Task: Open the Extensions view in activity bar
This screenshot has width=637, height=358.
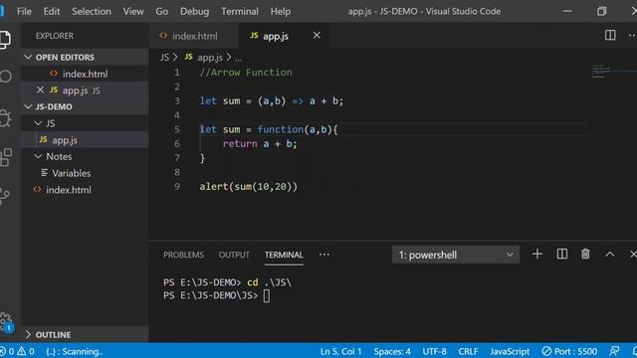Action: [x=5, y=157]
